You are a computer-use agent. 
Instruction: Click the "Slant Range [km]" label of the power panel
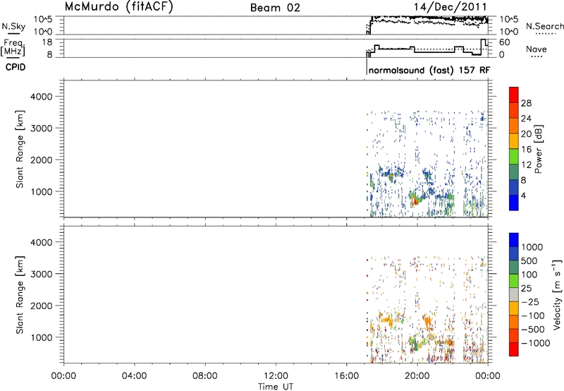tap(20, 149)
